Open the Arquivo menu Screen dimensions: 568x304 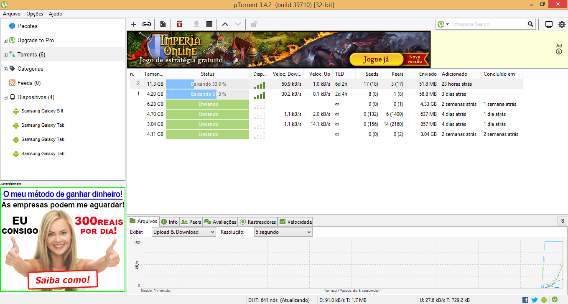coord(12,14)
